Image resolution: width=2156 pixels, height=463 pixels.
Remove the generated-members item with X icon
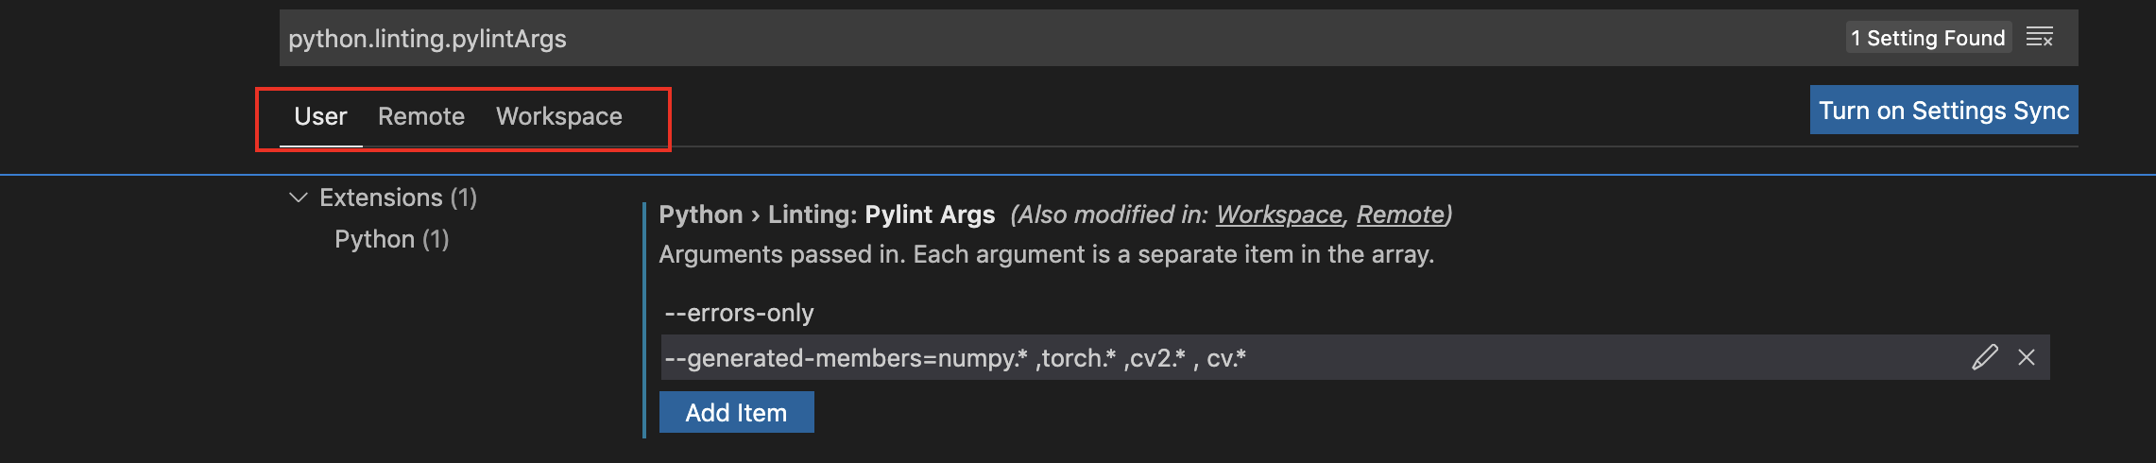coord(2027,357)
